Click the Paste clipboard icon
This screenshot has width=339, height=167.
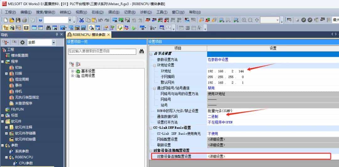point(94,20)
